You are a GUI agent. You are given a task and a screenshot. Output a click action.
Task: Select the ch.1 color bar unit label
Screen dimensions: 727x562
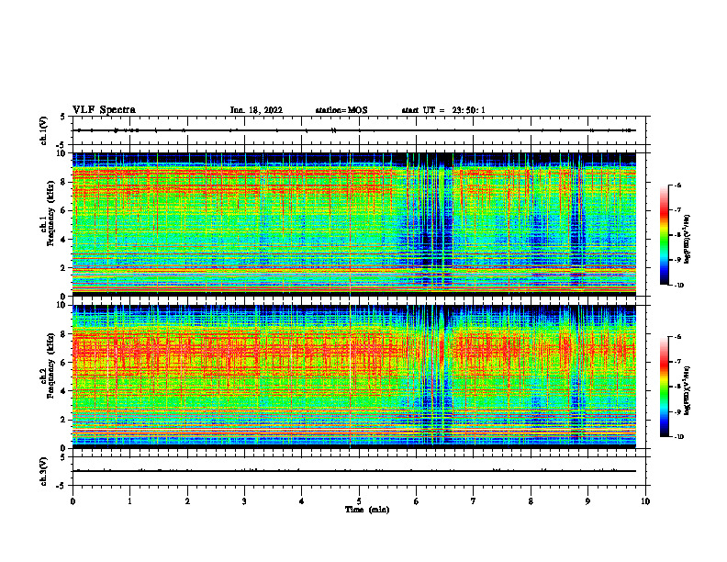pos(688,240)
